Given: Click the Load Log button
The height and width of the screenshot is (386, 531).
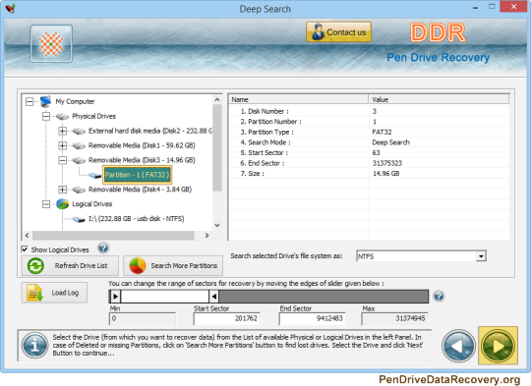Looking at the screenshot, I should click(54, 293).
